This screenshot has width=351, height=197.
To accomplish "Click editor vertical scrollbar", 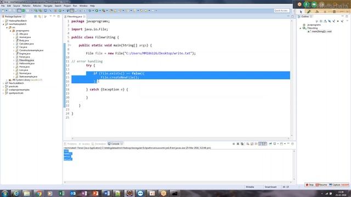I will point(292,78).
